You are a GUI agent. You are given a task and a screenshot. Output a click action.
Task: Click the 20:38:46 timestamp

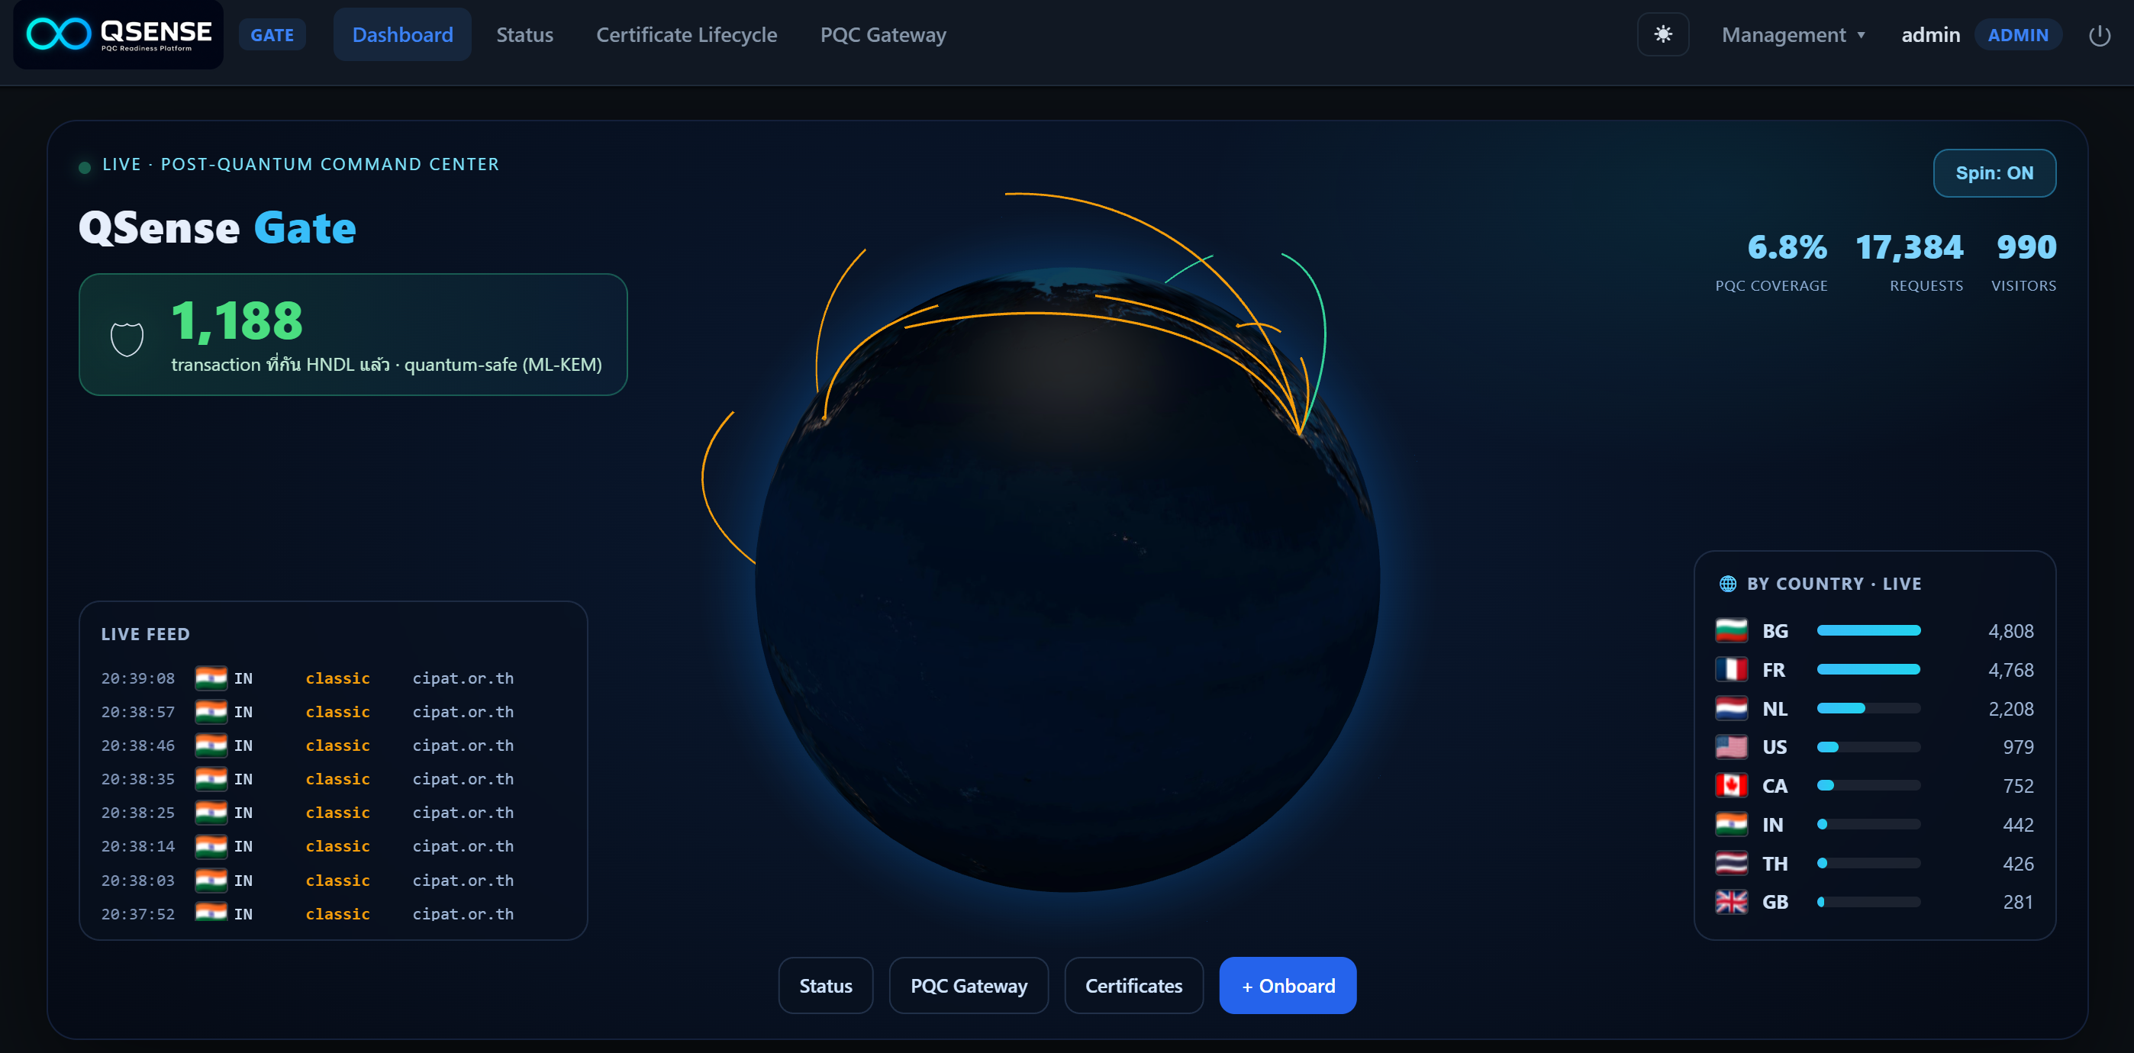tap(137, 745)
